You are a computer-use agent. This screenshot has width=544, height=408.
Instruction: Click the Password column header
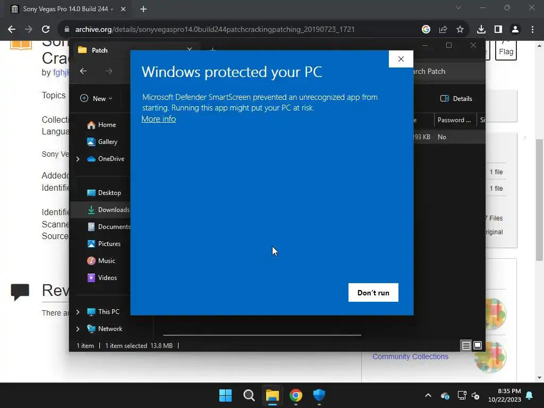455,120
